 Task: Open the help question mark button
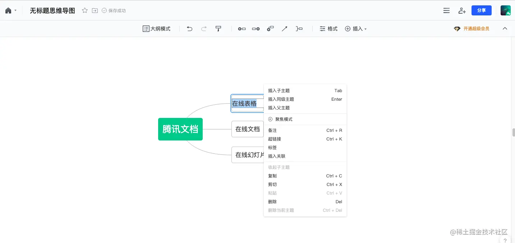505,240
